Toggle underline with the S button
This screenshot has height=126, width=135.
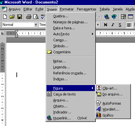[x=120, y=25]
